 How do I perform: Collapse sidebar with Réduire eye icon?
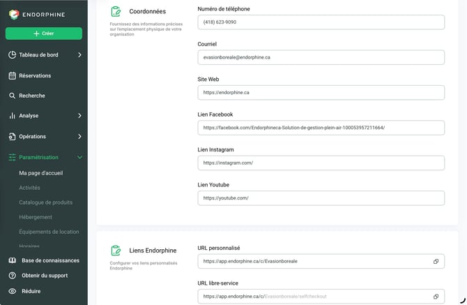pos(13,291)
